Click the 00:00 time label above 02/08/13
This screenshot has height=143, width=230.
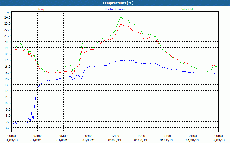click(x=218, y=136)
